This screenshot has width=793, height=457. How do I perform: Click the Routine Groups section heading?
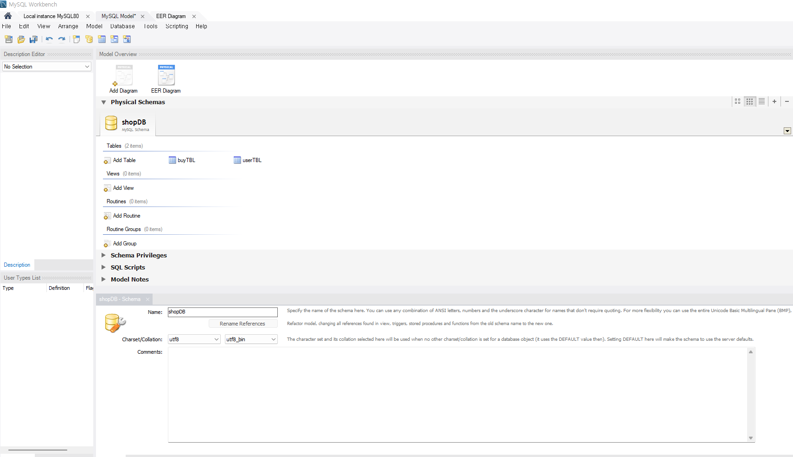(x=124, y=229)
